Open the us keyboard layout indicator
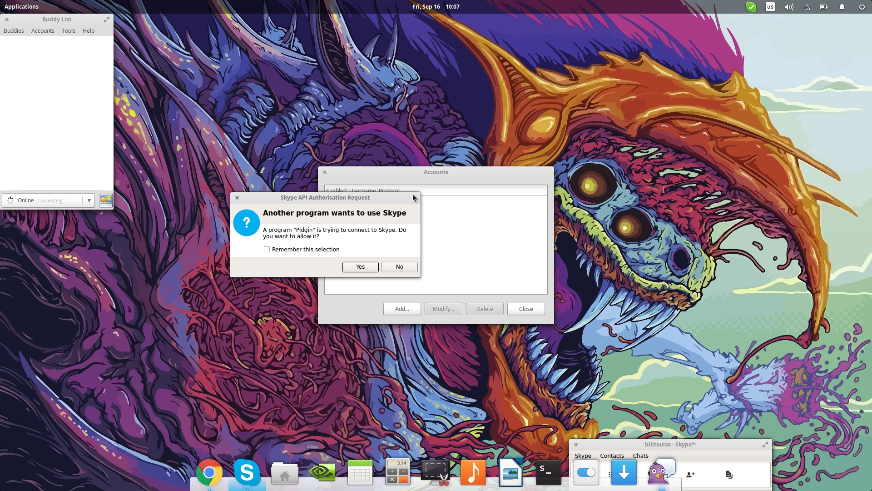 click(770, 7)
